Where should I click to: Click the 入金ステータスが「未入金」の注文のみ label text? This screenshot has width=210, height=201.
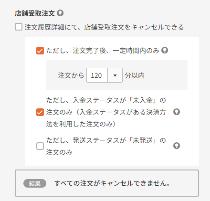tap(106, 112)
